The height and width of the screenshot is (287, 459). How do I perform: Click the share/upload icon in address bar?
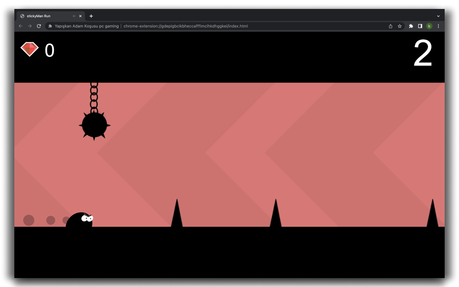point(390,26)
